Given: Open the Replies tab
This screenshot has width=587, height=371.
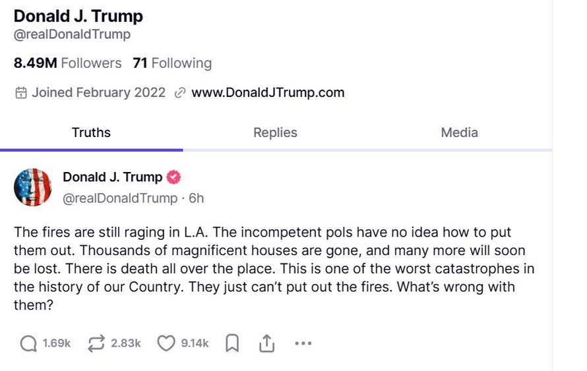Looking at the screenshot, I should pyautogui.click(x=275, y=132).
